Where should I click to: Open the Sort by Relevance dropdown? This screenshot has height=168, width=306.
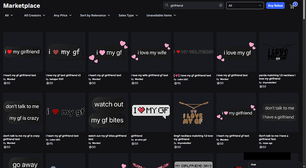pos(95,15)
